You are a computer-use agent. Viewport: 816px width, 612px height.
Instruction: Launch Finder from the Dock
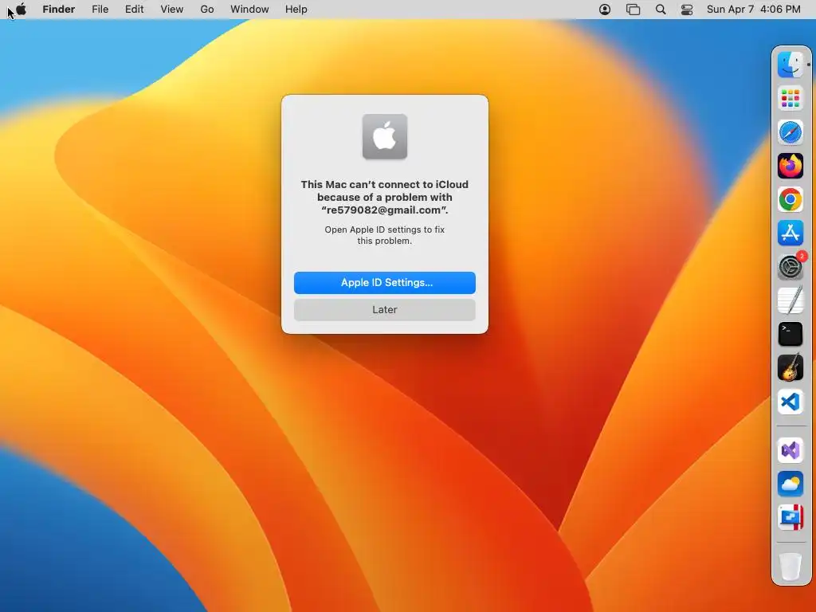[x=790, y=65]
